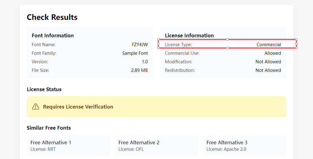This screenshot has width=313, height=159.
Task: Open the Free Alternative 2 card
Action: pyautogui.click(x=156, y=146)
